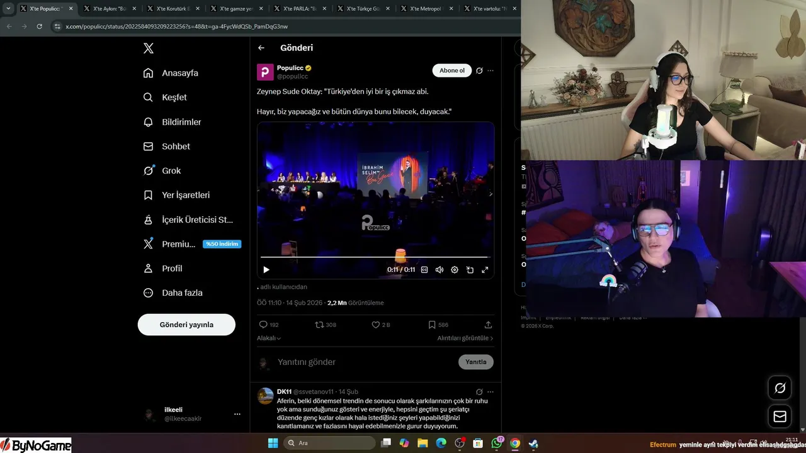Open ilkeeli account options menu

(237, 414)
